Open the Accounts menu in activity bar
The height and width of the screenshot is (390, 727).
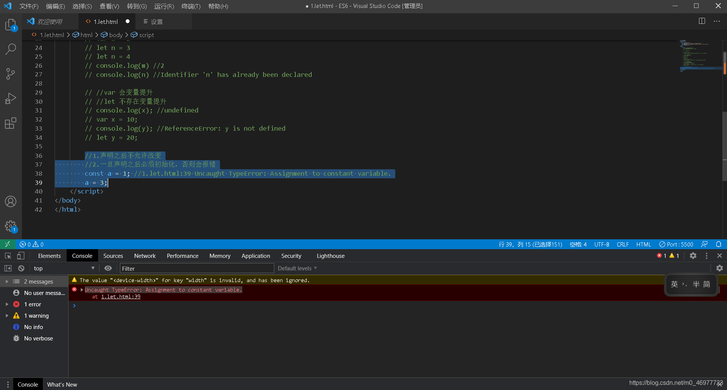tap(11, 201)
